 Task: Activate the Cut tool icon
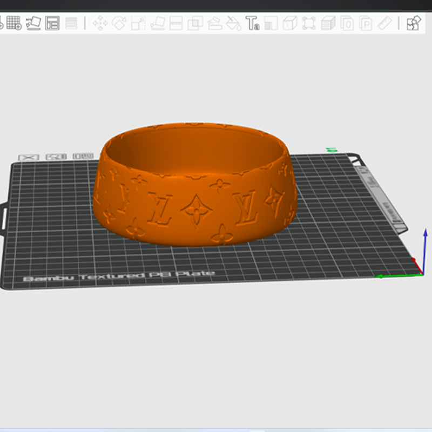click(176, 23)
